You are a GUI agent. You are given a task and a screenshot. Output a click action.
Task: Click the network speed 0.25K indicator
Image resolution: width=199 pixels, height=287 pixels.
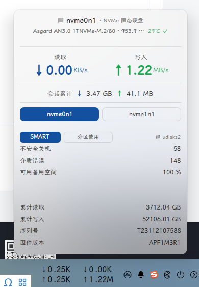[56, 274]
